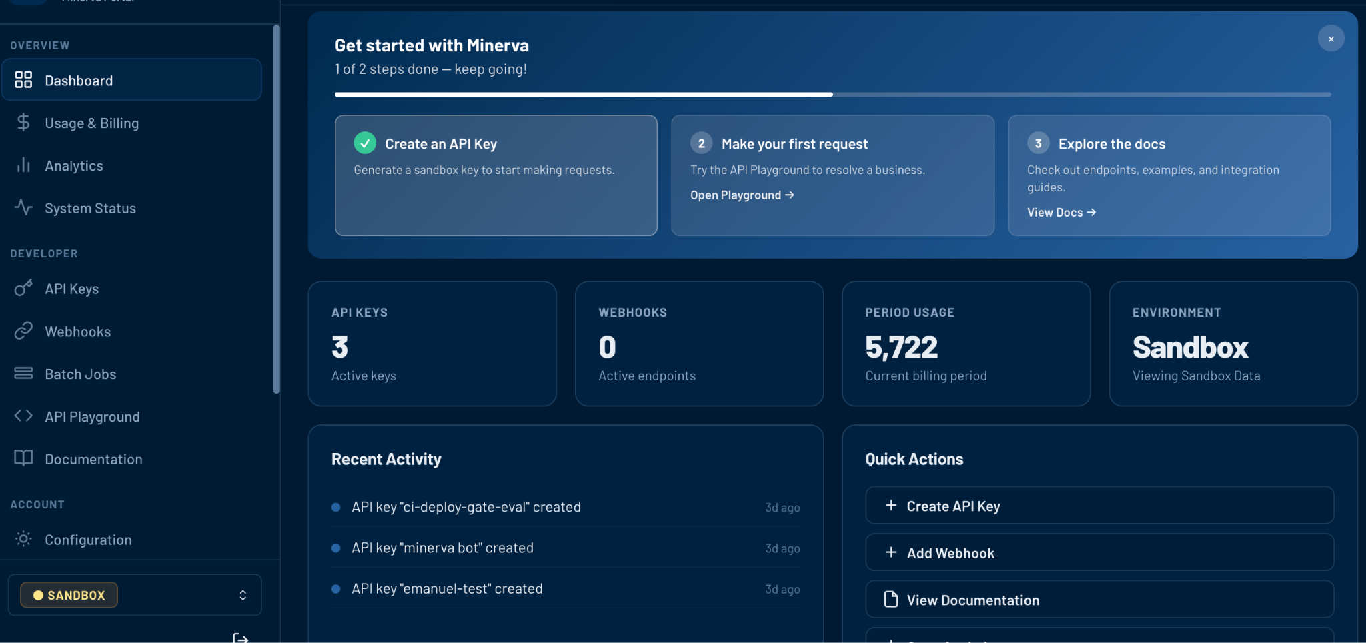Viewport: 1366px width, 643px height.
Task: Select the Explore the docs card
Action: pyautogui.click(x=1169, y=175)
